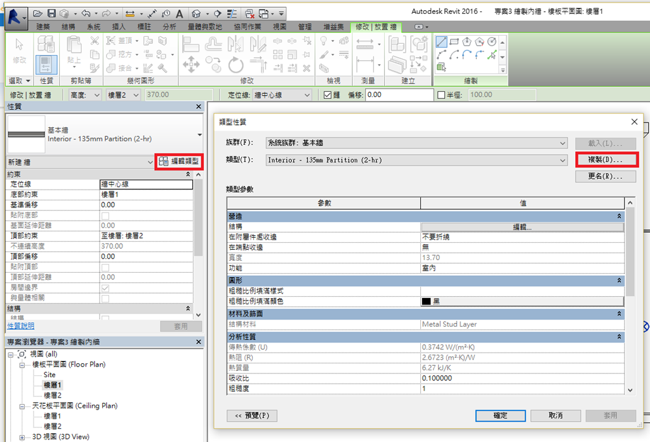650x442 pixels.
Task: Confirm the dialog with 確定
Action: click(500, 415)
